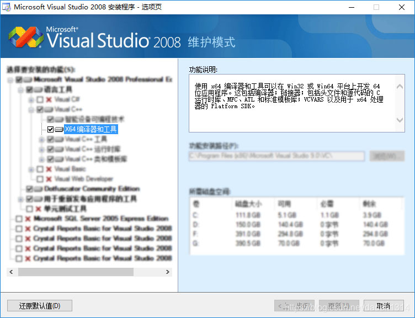The width and height of the screenshot is (415, 318).
Task: Click the 还原默认值(D) button
Action: point(40,306)
